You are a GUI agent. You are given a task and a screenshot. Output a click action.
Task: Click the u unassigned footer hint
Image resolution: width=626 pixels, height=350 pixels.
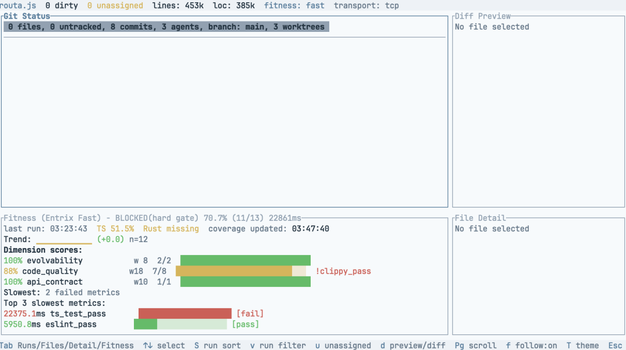[x=343, y=345]
